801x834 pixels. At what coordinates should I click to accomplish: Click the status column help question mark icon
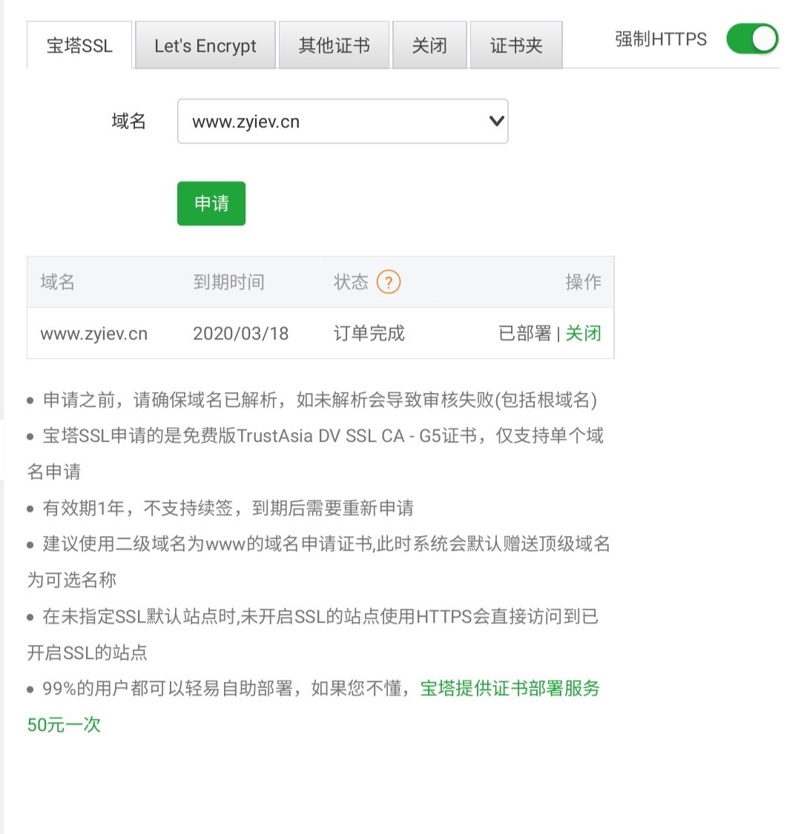(389, 282)
